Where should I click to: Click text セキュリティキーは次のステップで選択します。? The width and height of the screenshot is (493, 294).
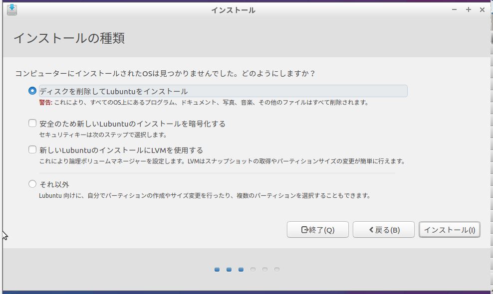pos(103,135)
